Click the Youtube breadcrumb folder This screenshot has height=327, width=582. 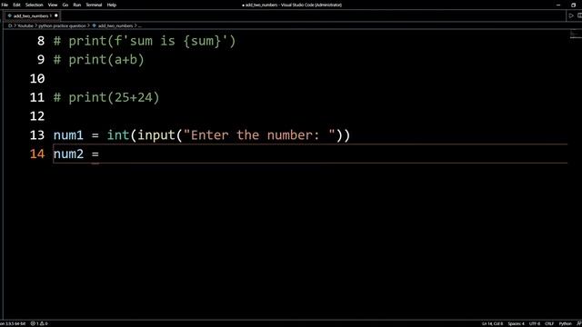tap(25, 26)
